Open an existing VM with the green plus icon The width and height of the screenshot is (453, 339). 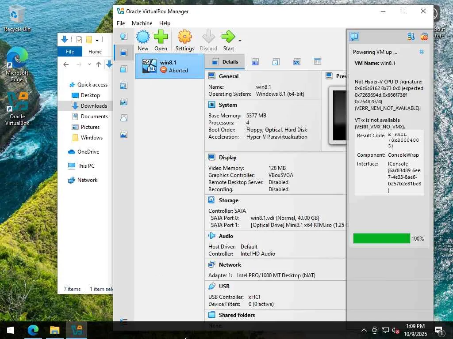(161, 41)
